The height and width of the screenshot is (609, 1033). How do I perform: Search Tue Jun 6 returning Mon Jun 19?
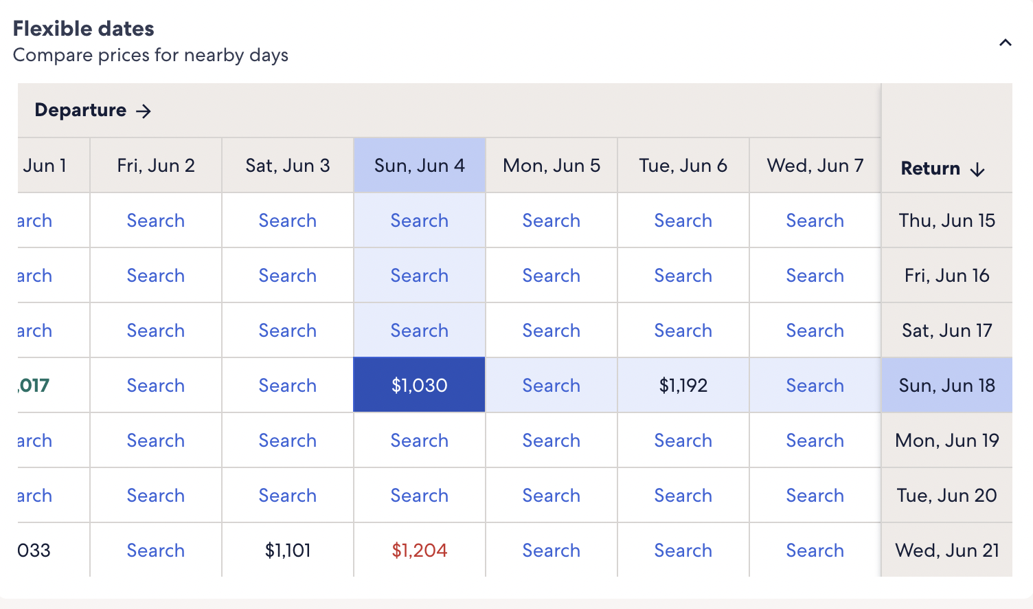[683, 440]
